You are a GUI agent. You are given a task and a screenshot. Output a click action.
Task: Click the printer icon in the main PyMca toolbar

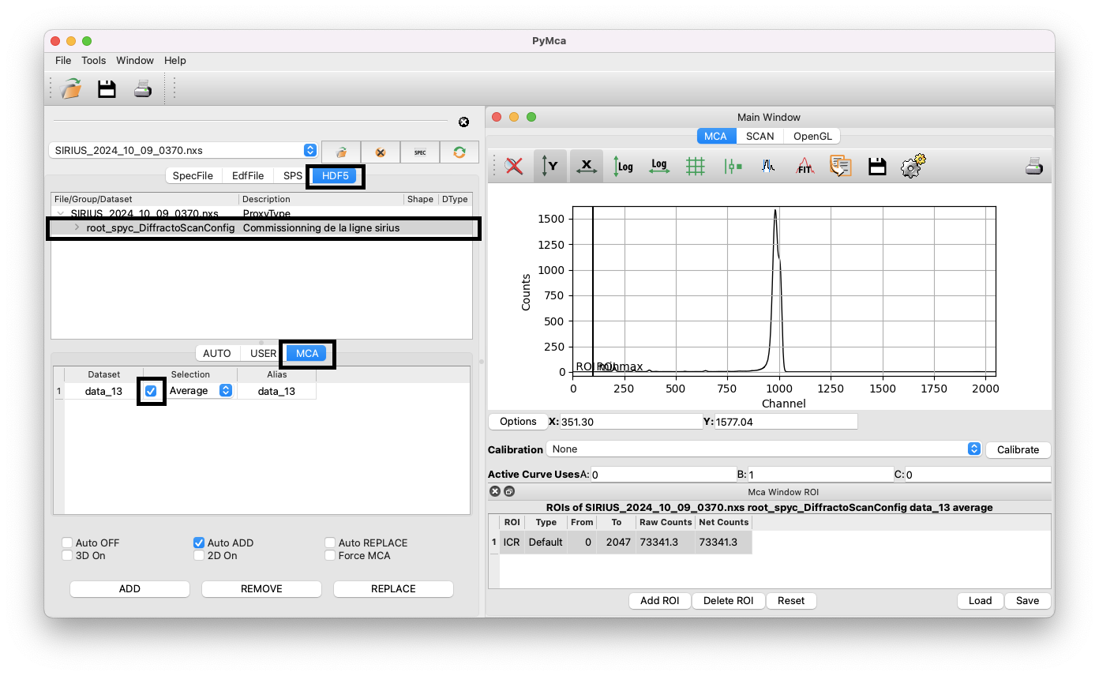(x=143, y=88)
